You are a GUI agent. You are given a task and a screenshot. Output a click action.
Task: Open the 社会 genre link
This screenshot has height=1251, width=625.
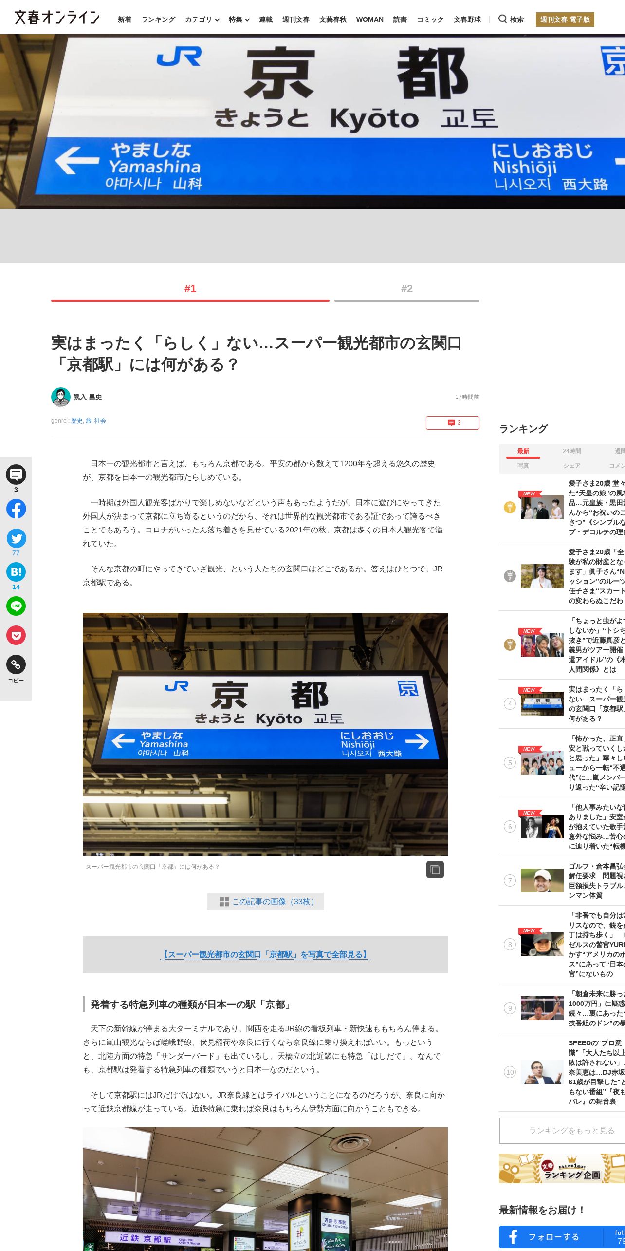pyautogui.click(x=100, y=421)
